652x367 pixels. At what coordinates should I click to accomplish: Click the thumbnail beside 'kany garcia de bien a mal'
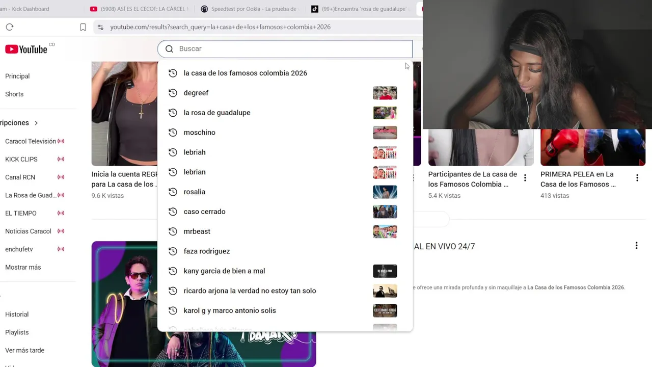pos(385,271)
